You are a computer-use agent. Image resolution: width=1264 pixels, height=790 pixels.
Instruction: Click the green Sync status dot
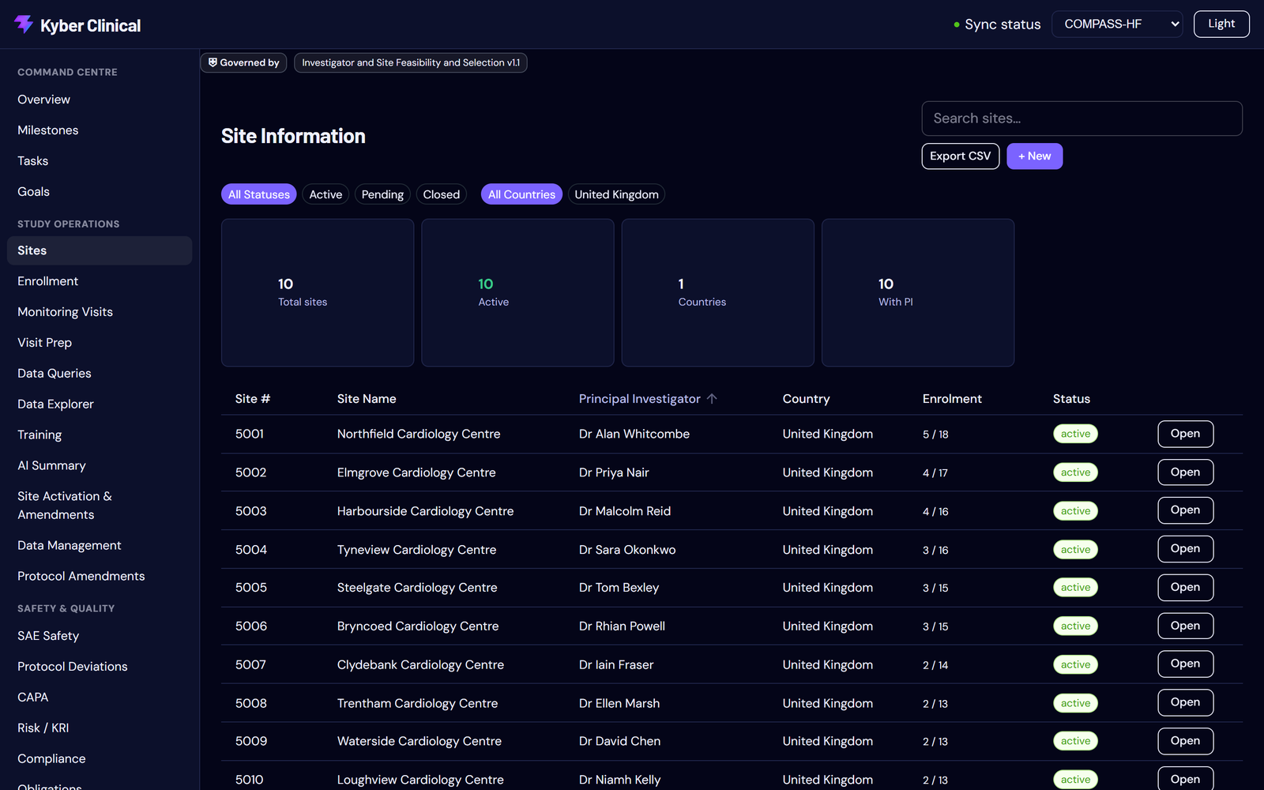tap(957, 24)
